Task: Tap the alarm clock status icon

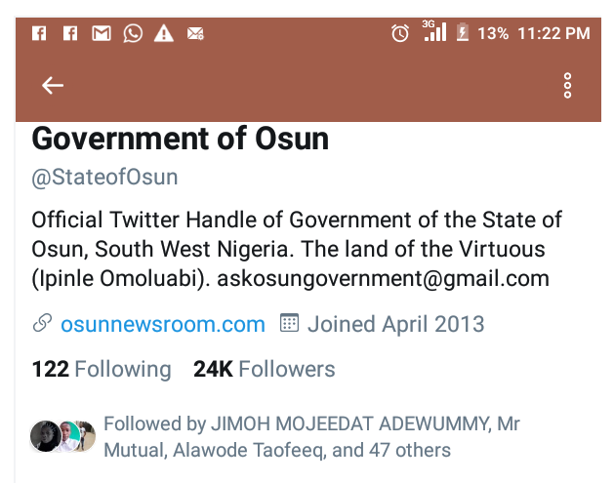Action: (400, 33)
